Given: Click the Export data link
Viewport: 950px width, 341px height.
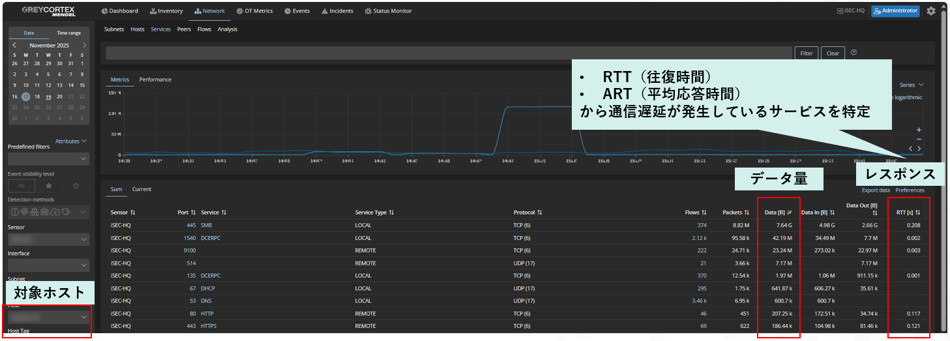Looking at the screenshot, I should 875,190.
